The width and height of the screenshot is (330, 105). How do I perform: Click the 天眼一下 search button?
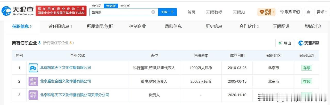(167, 12)
